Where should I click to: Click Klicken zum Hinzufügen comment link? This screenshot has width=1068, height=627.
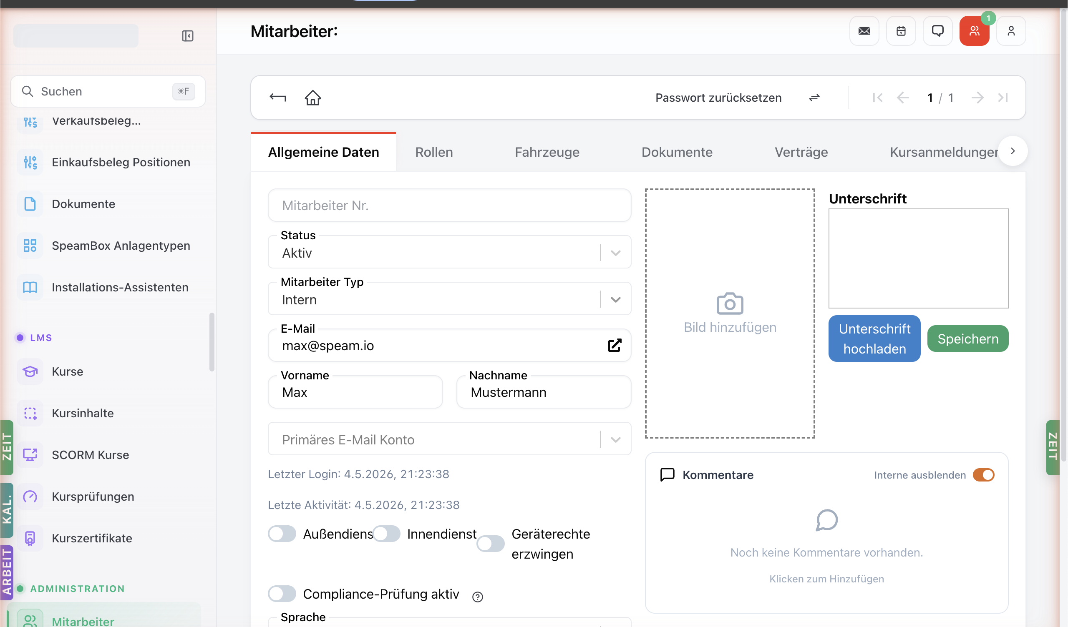pyautogui.click(x=826, y=579)
